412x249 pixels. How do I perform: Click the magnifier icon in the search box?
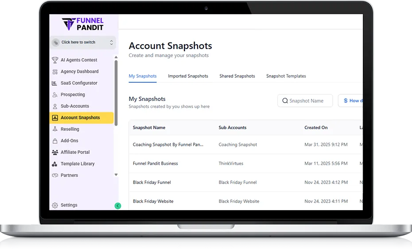point(285,101)
